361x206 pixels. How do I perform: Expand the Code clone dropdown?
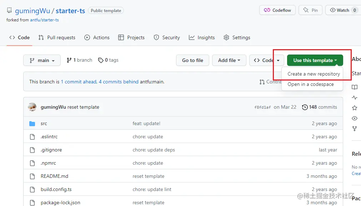click(x=267, y=60)
